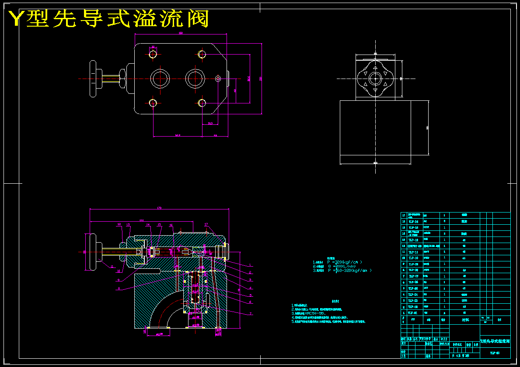Select the four-lobed knob in the side view
Viewport: 520px width, 367px height.
(x=375, y=79)
